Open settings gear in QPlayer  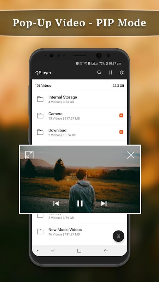[x=122, y=73]
